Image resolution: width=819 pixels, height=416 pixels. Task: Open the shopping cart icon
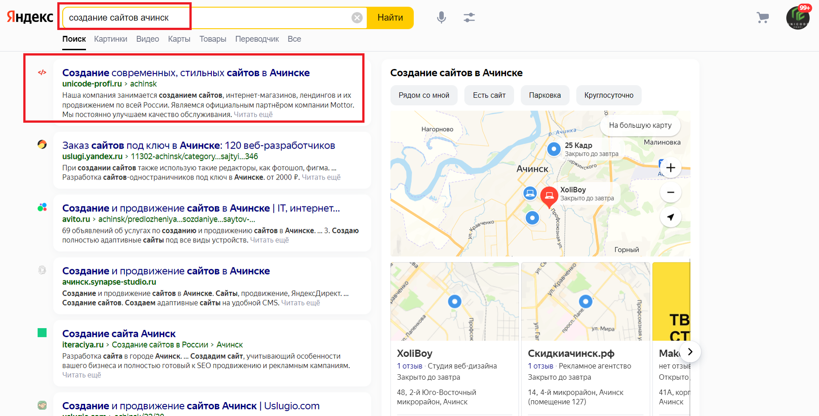pos(763,17)
